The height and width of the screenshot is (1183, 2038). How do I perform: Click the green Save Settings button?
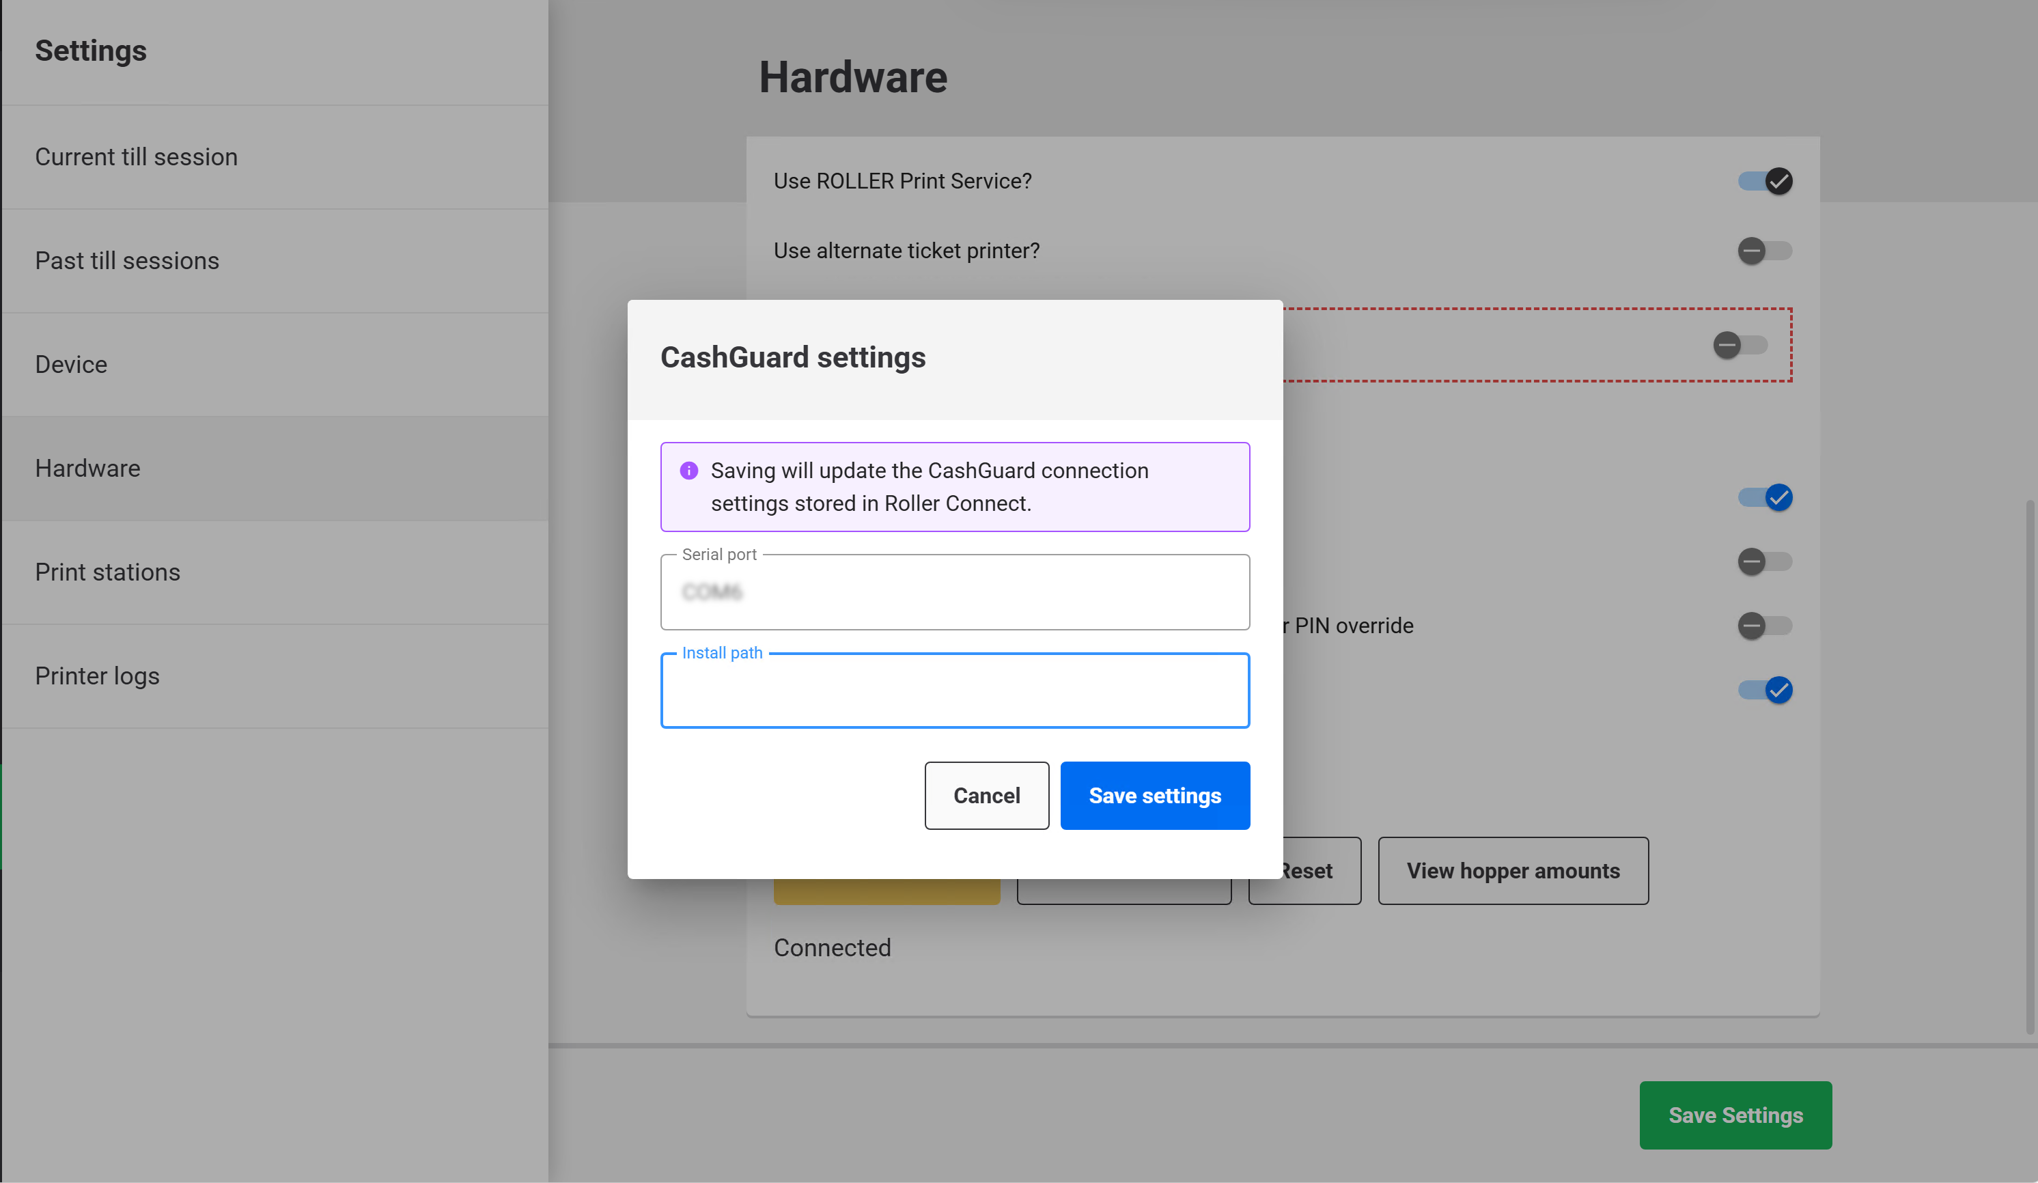coord(1735,1115)
